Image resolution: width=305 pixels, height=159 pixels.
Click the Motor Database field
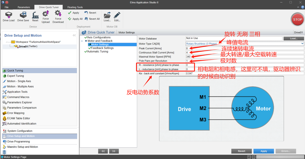(x=234, y=38)
